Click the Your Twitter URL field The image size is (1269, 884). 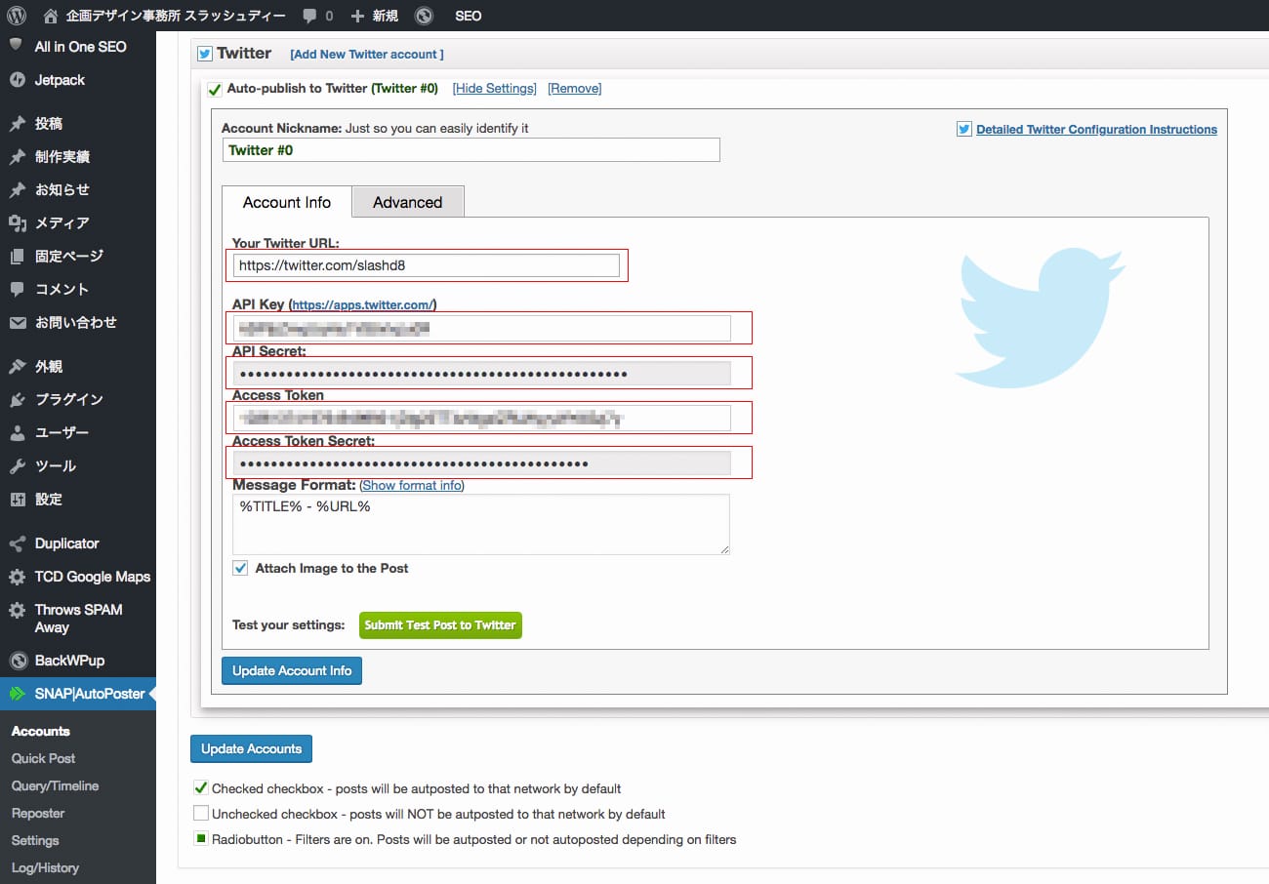point(427,265)
